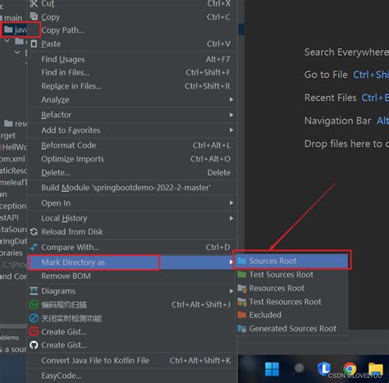Image resolution: width=389 pixels, height=383 pixels.
Task: Open the Windows Start button in taskbar
Action: [272, 369]
